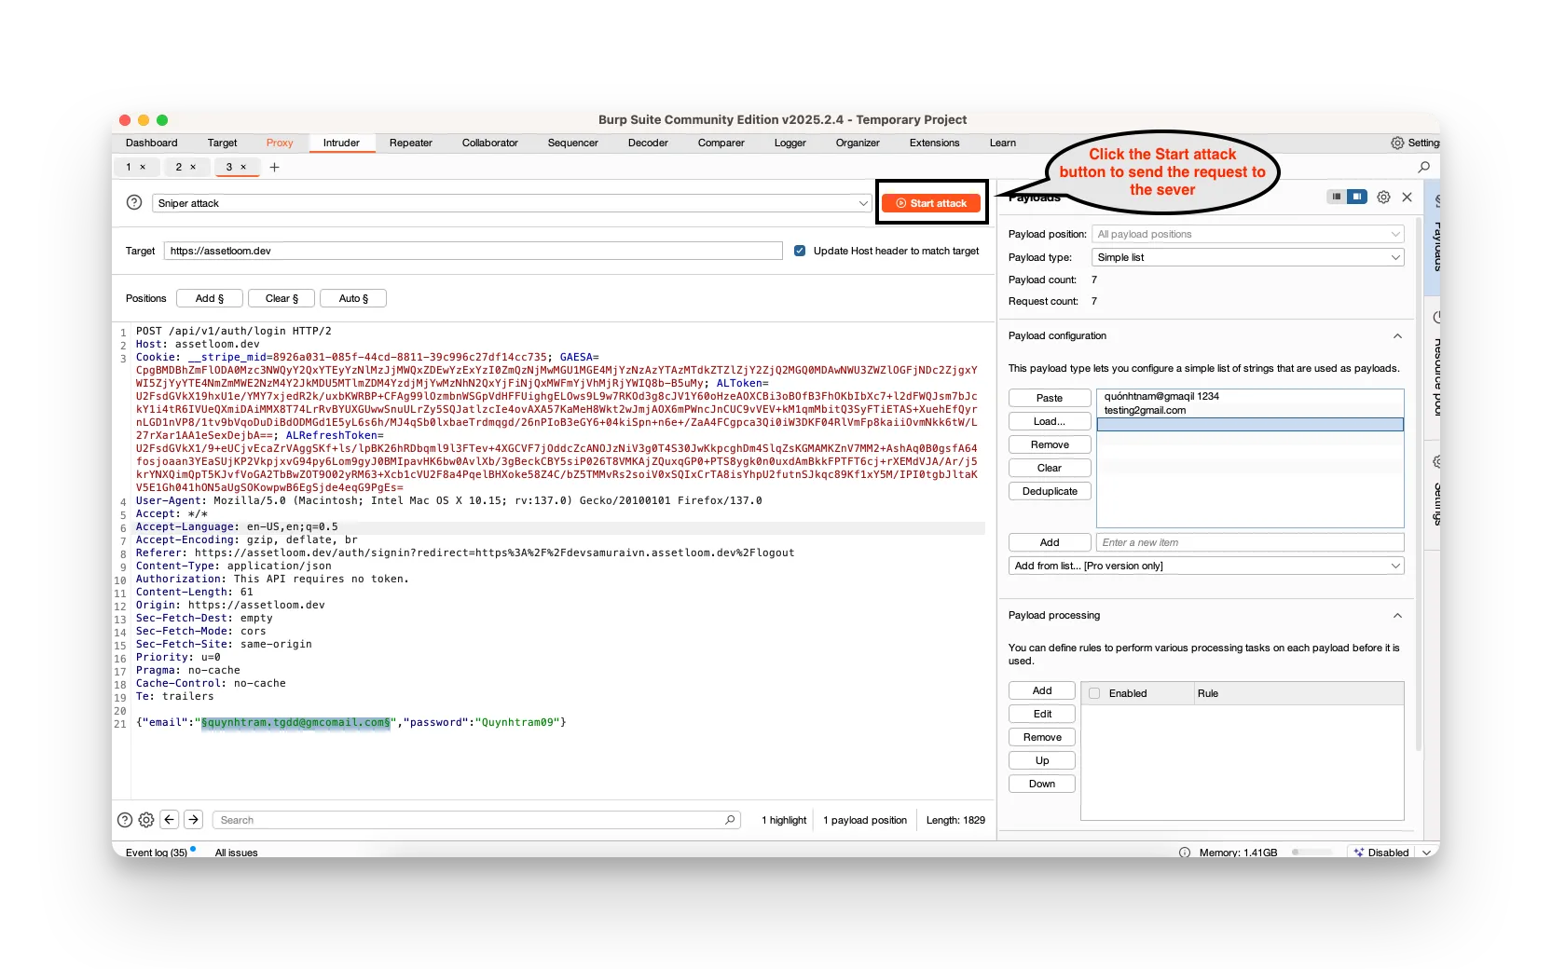Image resolution: width=1552 pixels, height=969 pixels.
Task: Open the Extensions tab
Action: (935, 143)
